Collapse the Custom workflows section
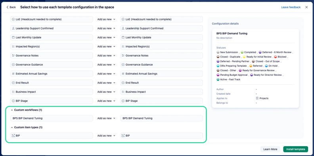Screen dimensions: 314x156 pos(12,110)
